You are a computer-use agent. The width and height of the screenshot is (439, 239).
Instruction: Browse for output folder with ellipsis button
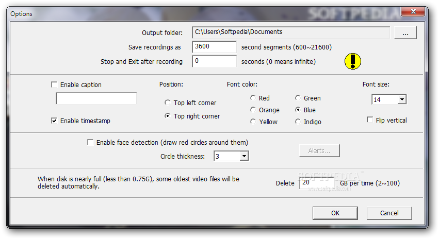coord(405,32)
